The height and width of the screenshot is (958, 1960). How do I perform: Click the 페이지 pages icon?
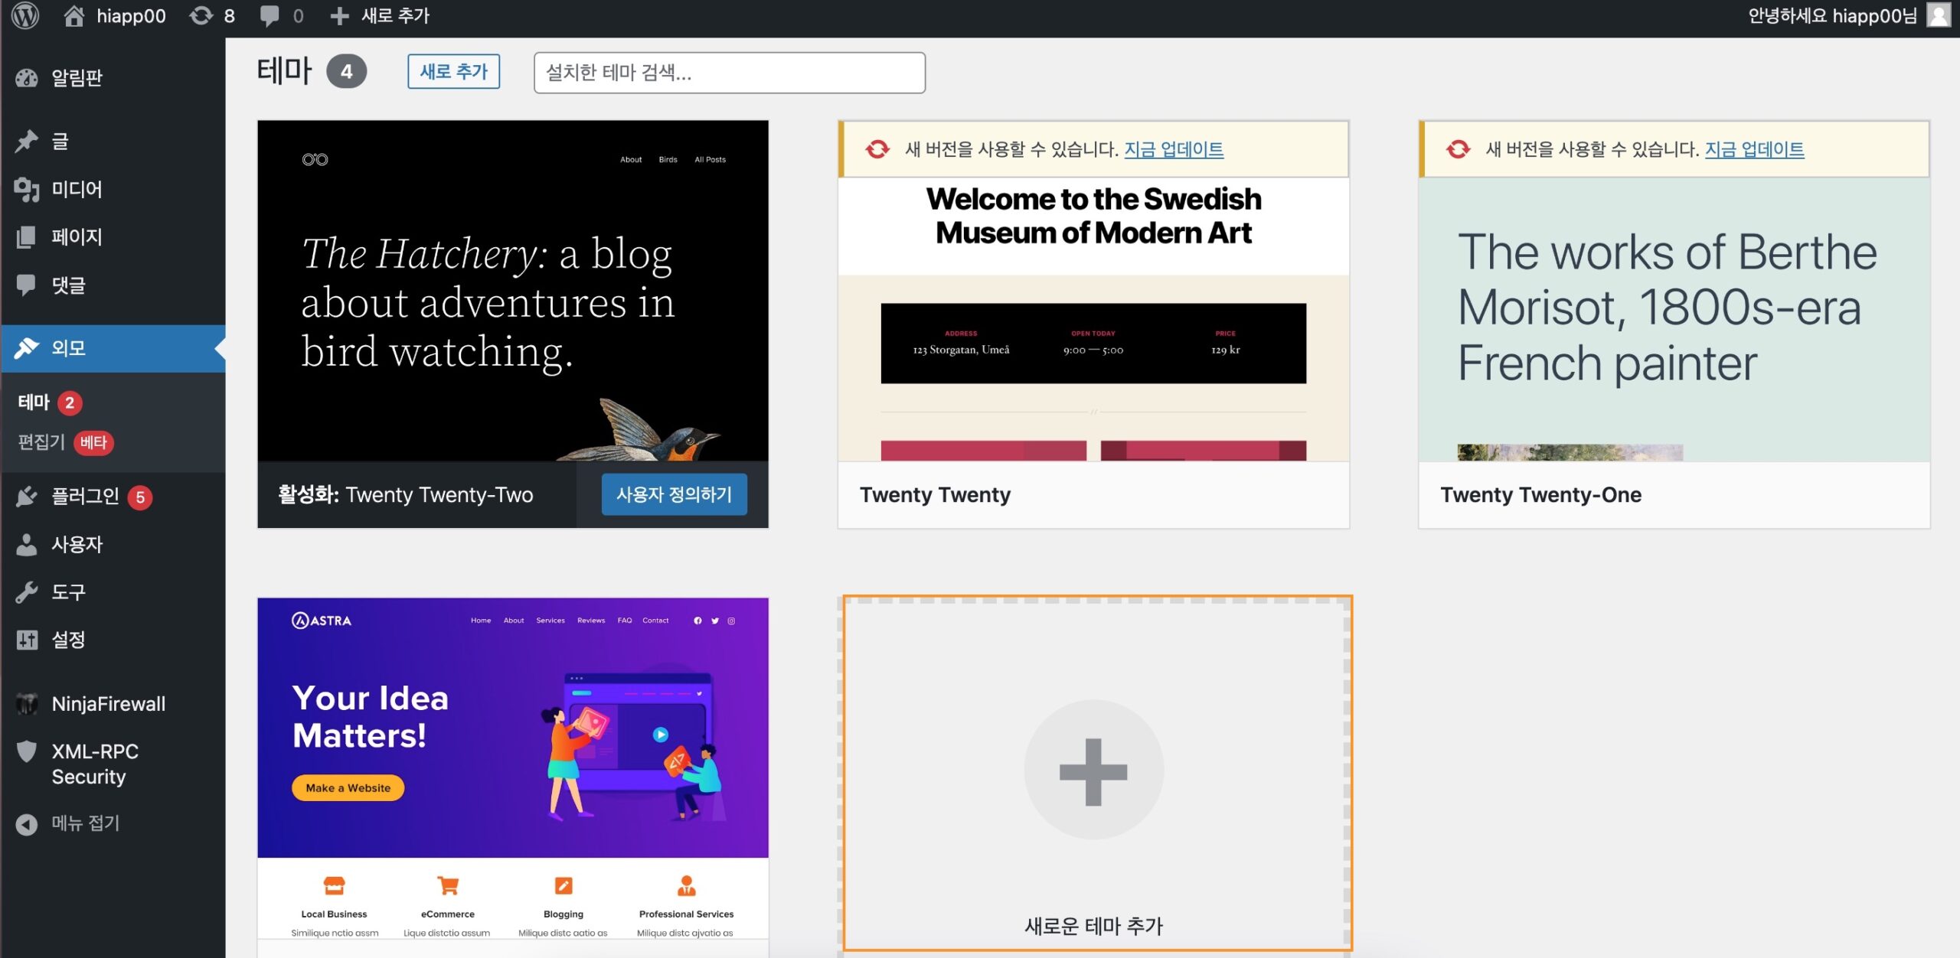pos(27,236)
